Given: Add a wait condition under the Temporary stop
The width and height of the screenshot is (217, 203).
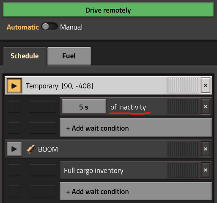Looking at the screenshot, I should tap(136, 128).
